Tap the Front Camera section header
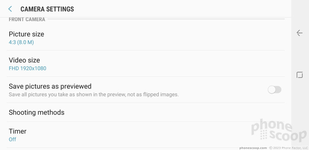Screen dimensions: 309x150 pos(27,19)
